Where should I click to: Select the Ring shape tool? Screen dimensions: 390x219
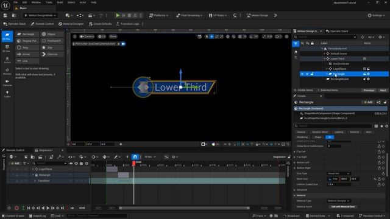tap(27, 47)
